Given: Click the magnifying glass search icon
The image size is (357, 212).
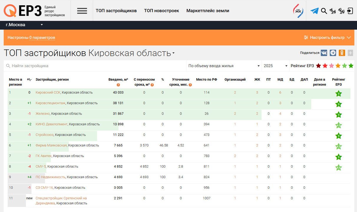Looking at the screenshot, I should pyautogui.click(x=324, y=11).
